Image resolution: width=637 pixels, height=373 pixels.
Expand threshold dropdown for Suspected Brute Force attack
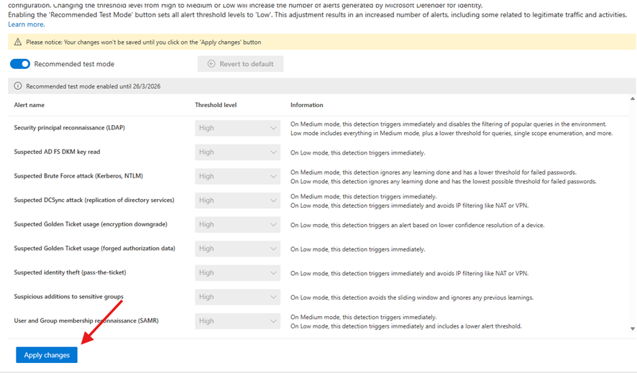click(x=237, y=176)
